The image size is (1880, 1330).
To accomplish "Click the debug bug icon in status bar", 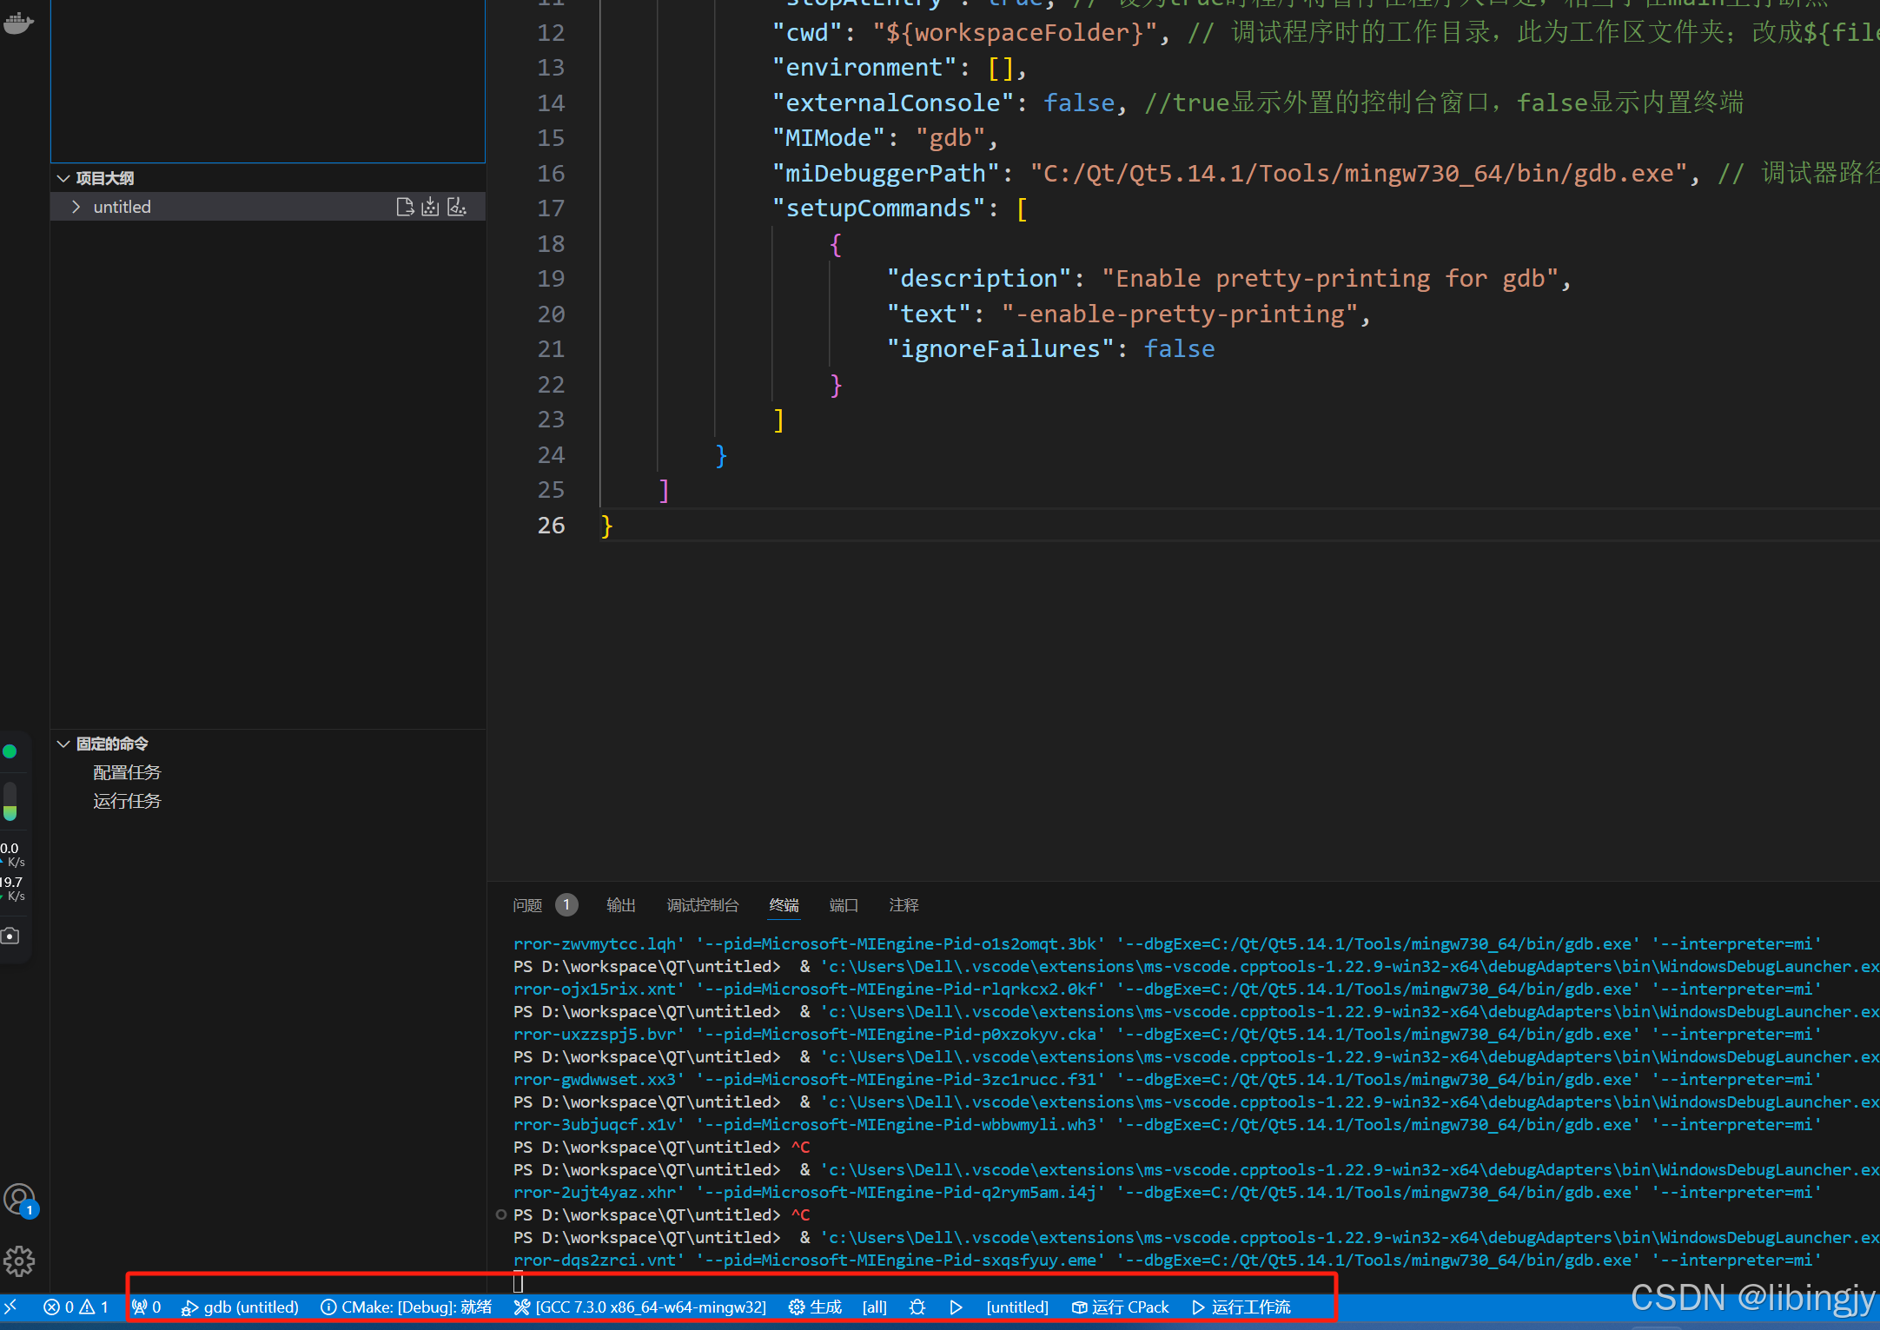I will click(x=917, y=1307).
